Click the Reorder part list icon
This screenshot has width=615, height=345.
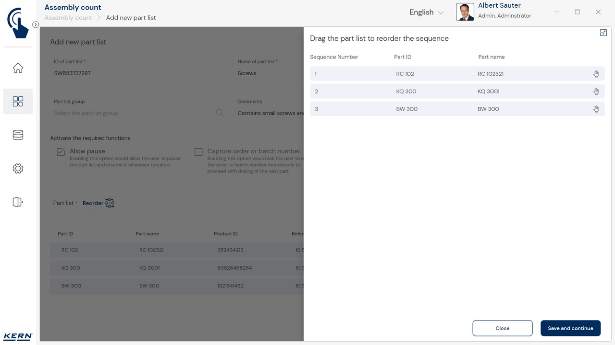110,203
